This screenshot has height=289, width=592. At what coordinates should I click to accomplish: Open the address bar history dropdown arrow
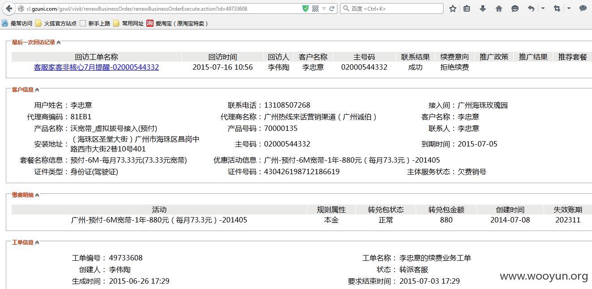click(x=324, y=9)
